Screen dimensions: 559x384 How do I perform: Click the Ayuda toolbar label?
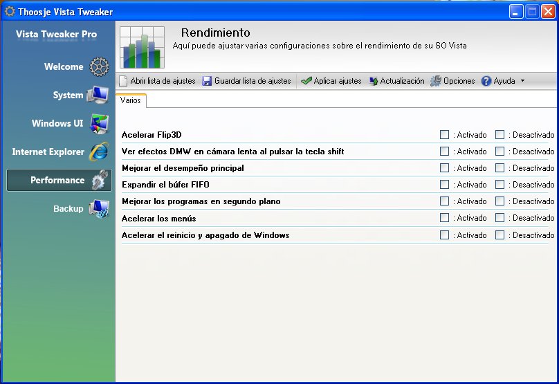tap(504, 81)
